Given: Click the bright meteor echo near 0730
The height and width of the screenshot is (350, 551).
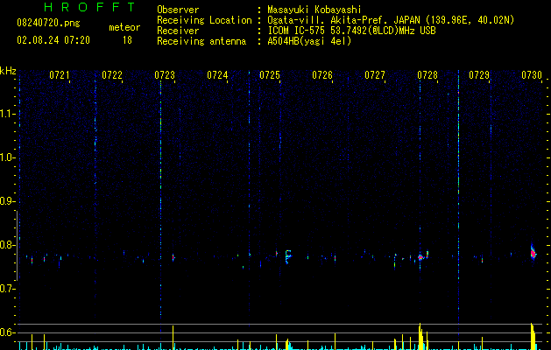Looking at the screenshot, I should click(533, 253).
